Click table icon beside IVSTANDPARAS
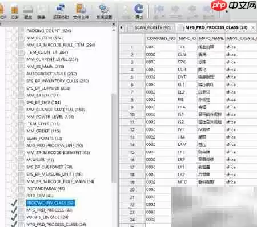Screen dimensions: 257x227 pyautogui.click(x=22, y=189)
